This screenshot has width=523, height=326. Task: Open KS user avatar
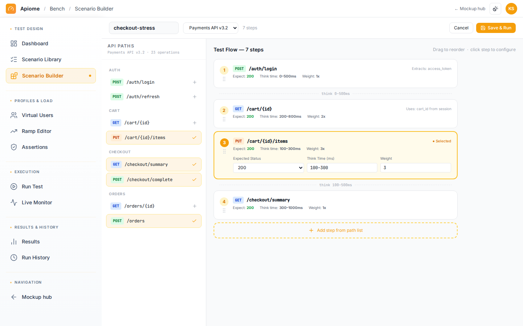(511, 9)
